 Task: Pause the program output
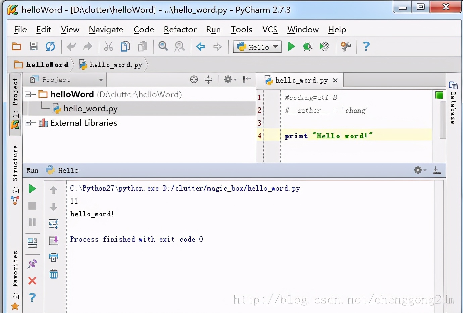(x=32, y=222)
